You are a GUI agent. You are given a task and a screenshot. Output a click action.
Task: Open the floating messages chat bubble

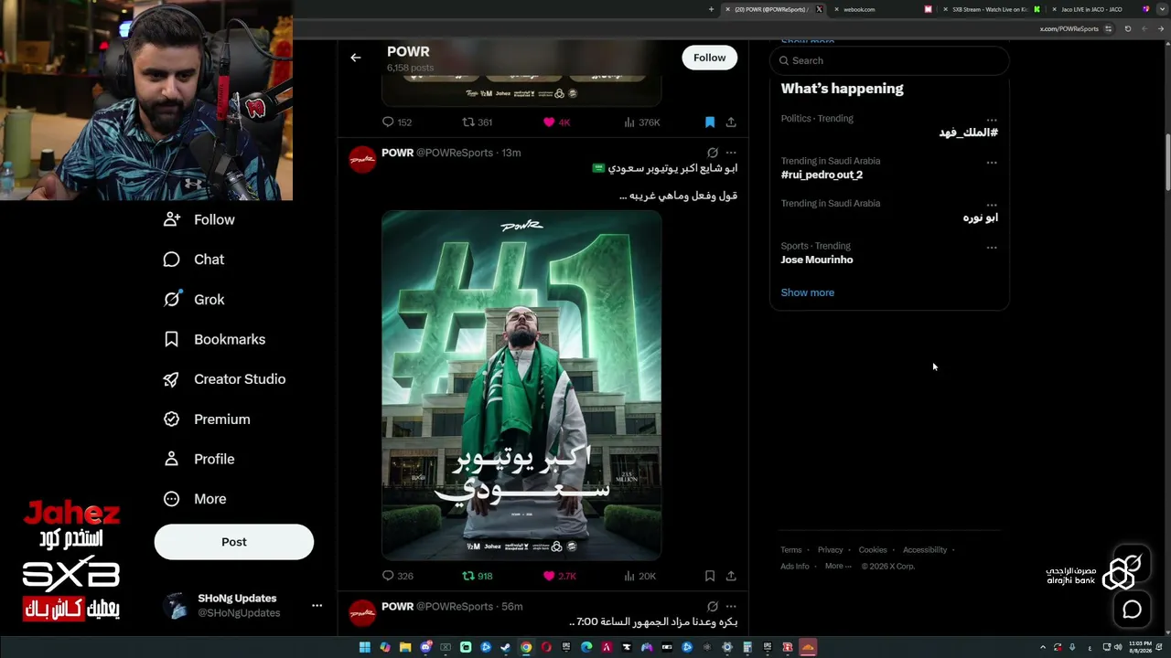click(1133, 610)
